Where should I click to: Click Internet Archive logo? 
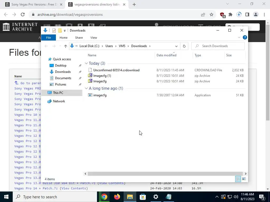[x=20, y=27]
